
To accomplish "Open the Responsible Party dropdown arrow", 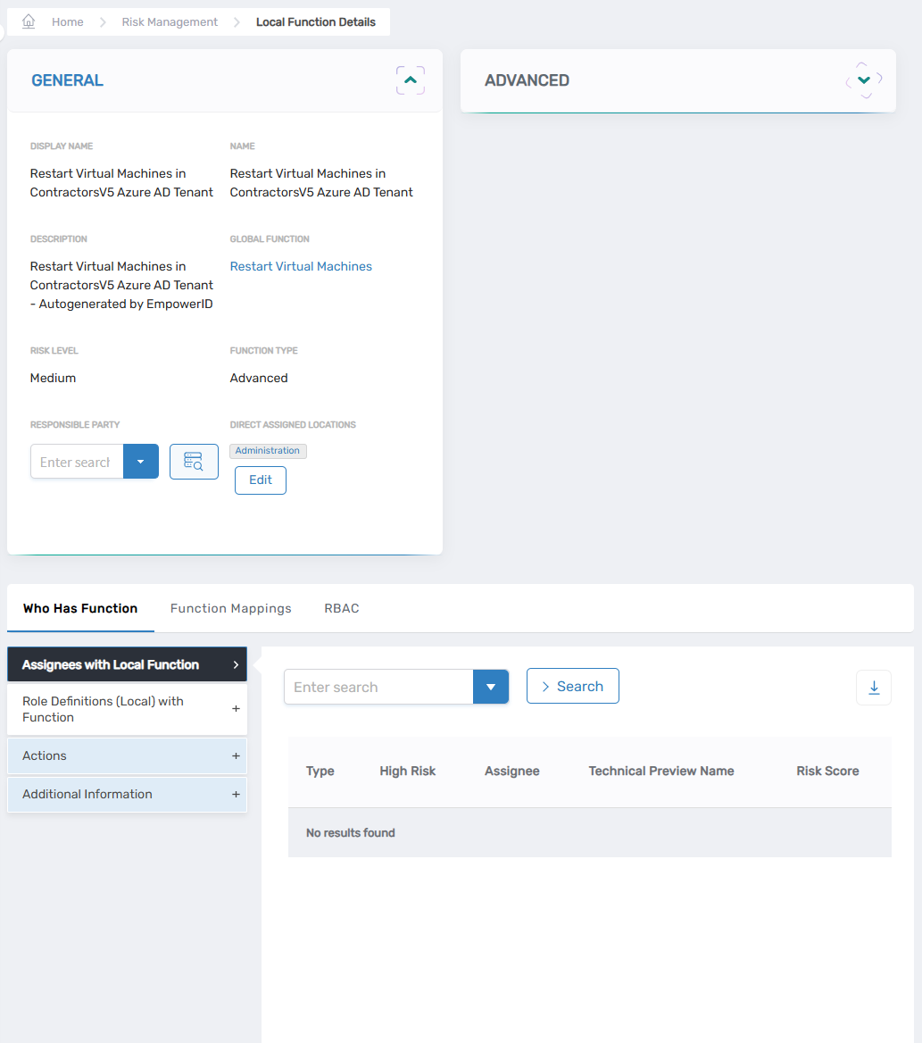I will click(140, 462).
